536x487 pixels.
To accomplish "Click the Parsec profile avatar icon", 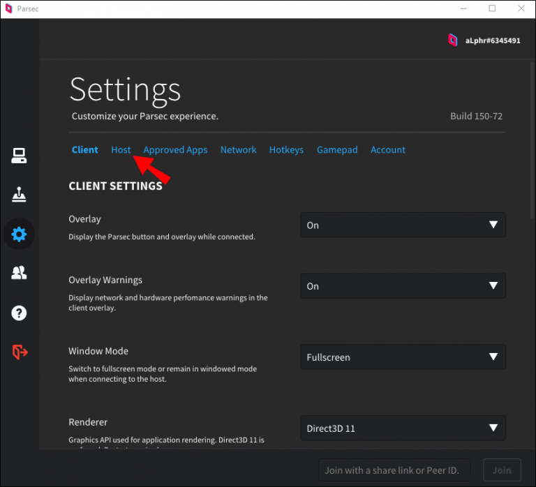I will click(x=453, y=40).
